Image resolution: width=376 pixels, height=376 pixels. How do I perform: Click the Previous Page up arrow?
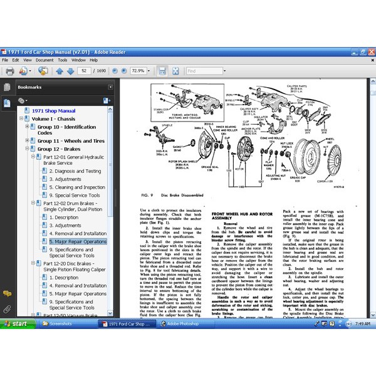[60, 71]
